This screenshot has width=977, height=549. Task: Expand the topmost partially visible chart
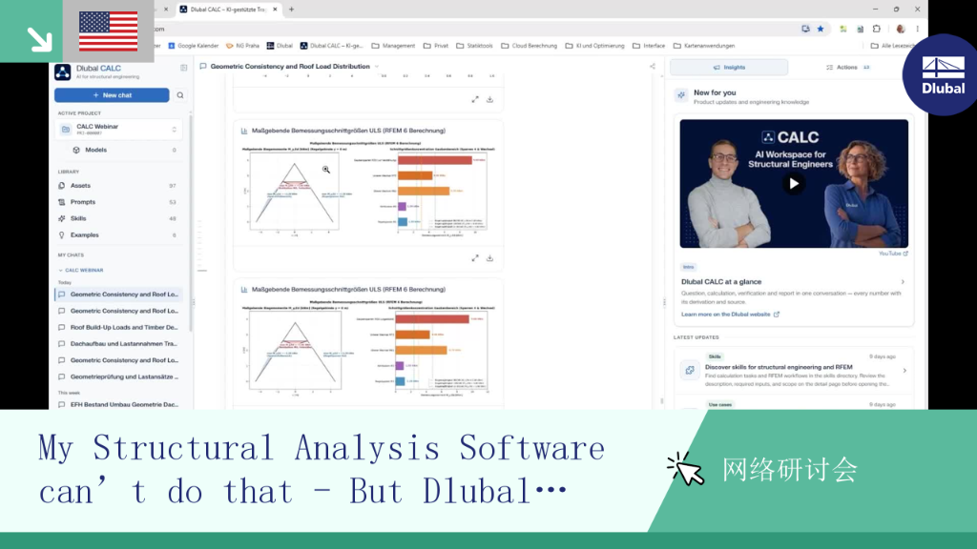coord(475,99)
